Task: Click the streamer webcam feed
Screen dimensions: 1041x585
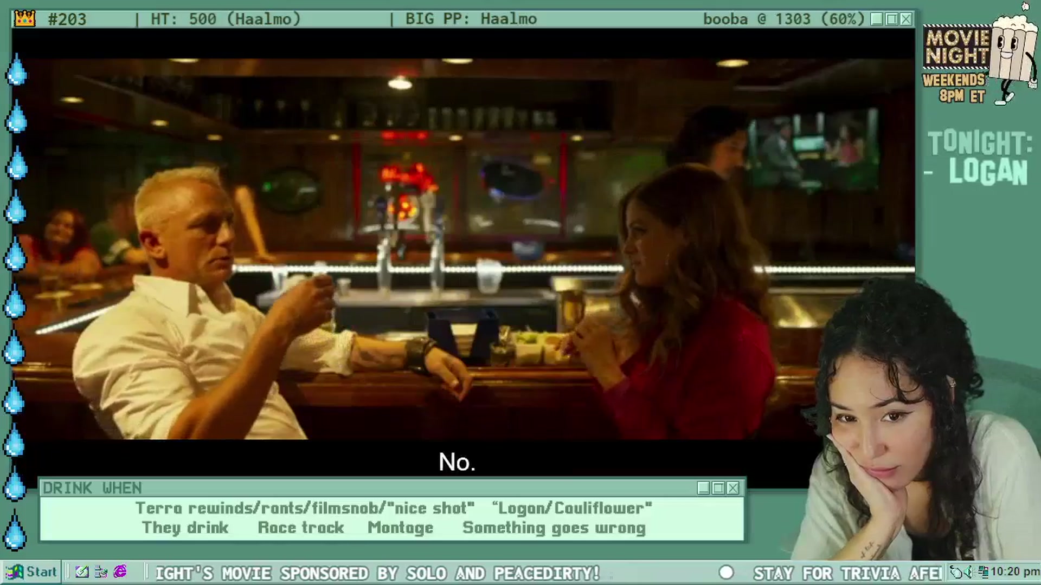Action: (x=916, y=420)
